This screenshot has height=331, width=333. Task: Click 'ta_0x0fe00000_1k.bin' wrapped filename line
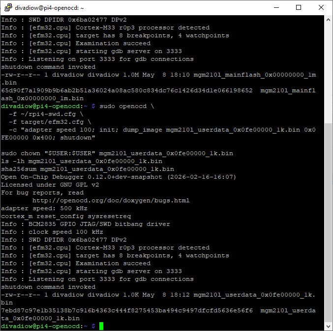click(40, 318)
